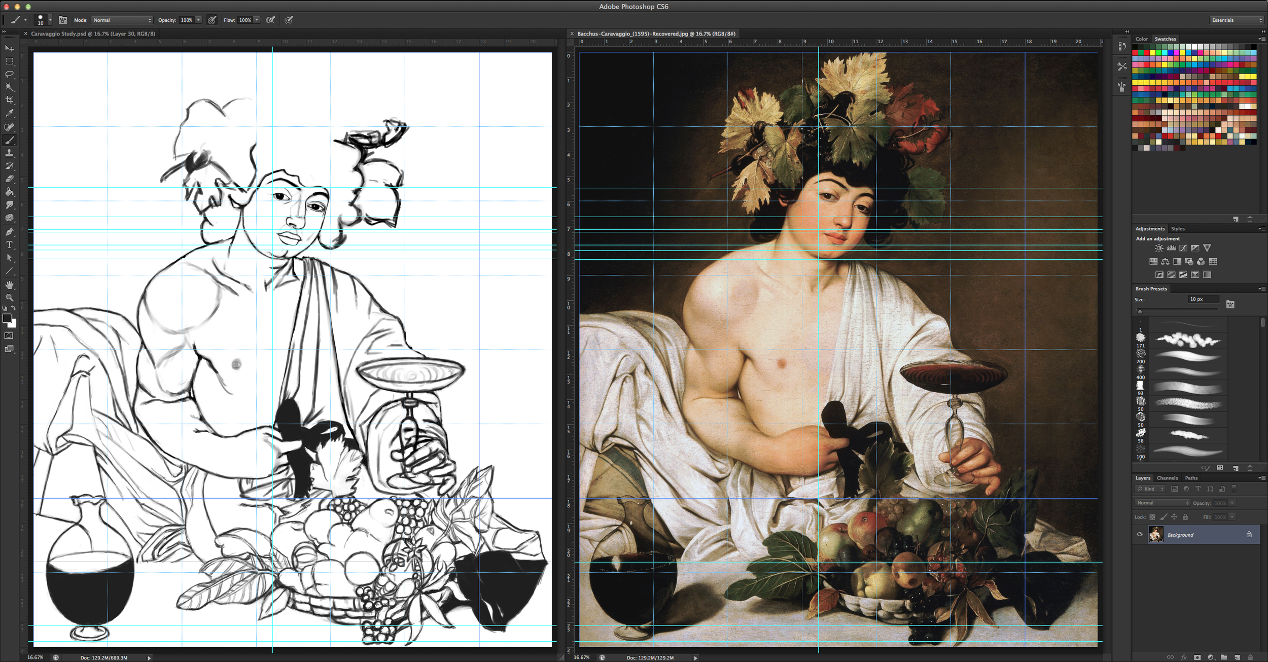Add a Color Balance adjustment

click(x=1165, y=261)
